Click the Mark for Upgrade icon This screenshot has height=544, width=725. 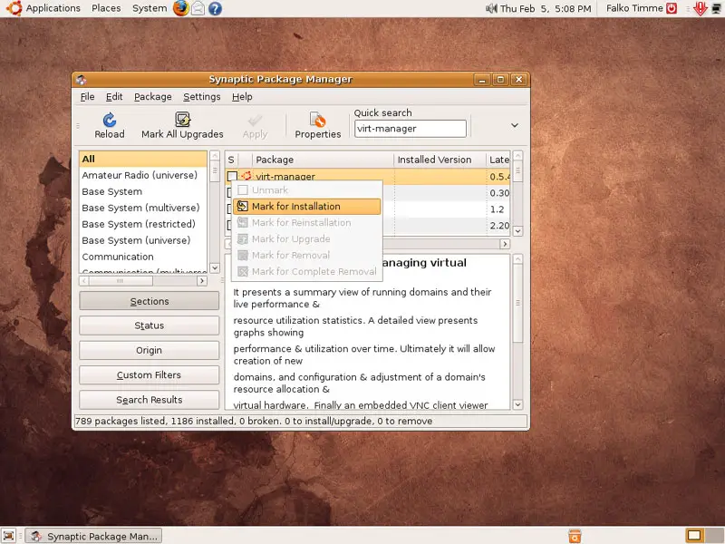click(x=243, y=238)
